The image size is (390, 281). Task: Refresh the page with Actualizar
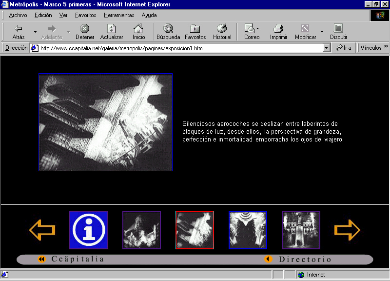[x=112, y=32]
